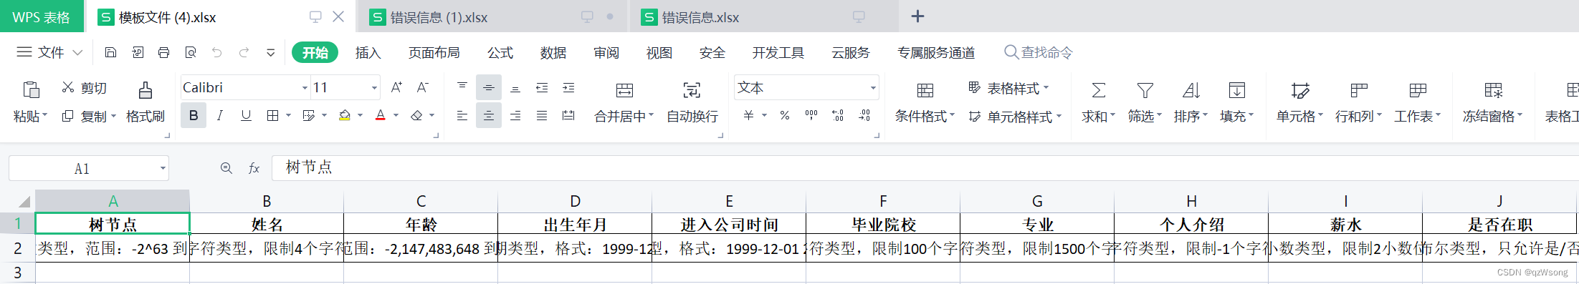This screenshot has width=1579, height=284.
Task: Toggle underline formatting button
Action: tap(246, 115)
